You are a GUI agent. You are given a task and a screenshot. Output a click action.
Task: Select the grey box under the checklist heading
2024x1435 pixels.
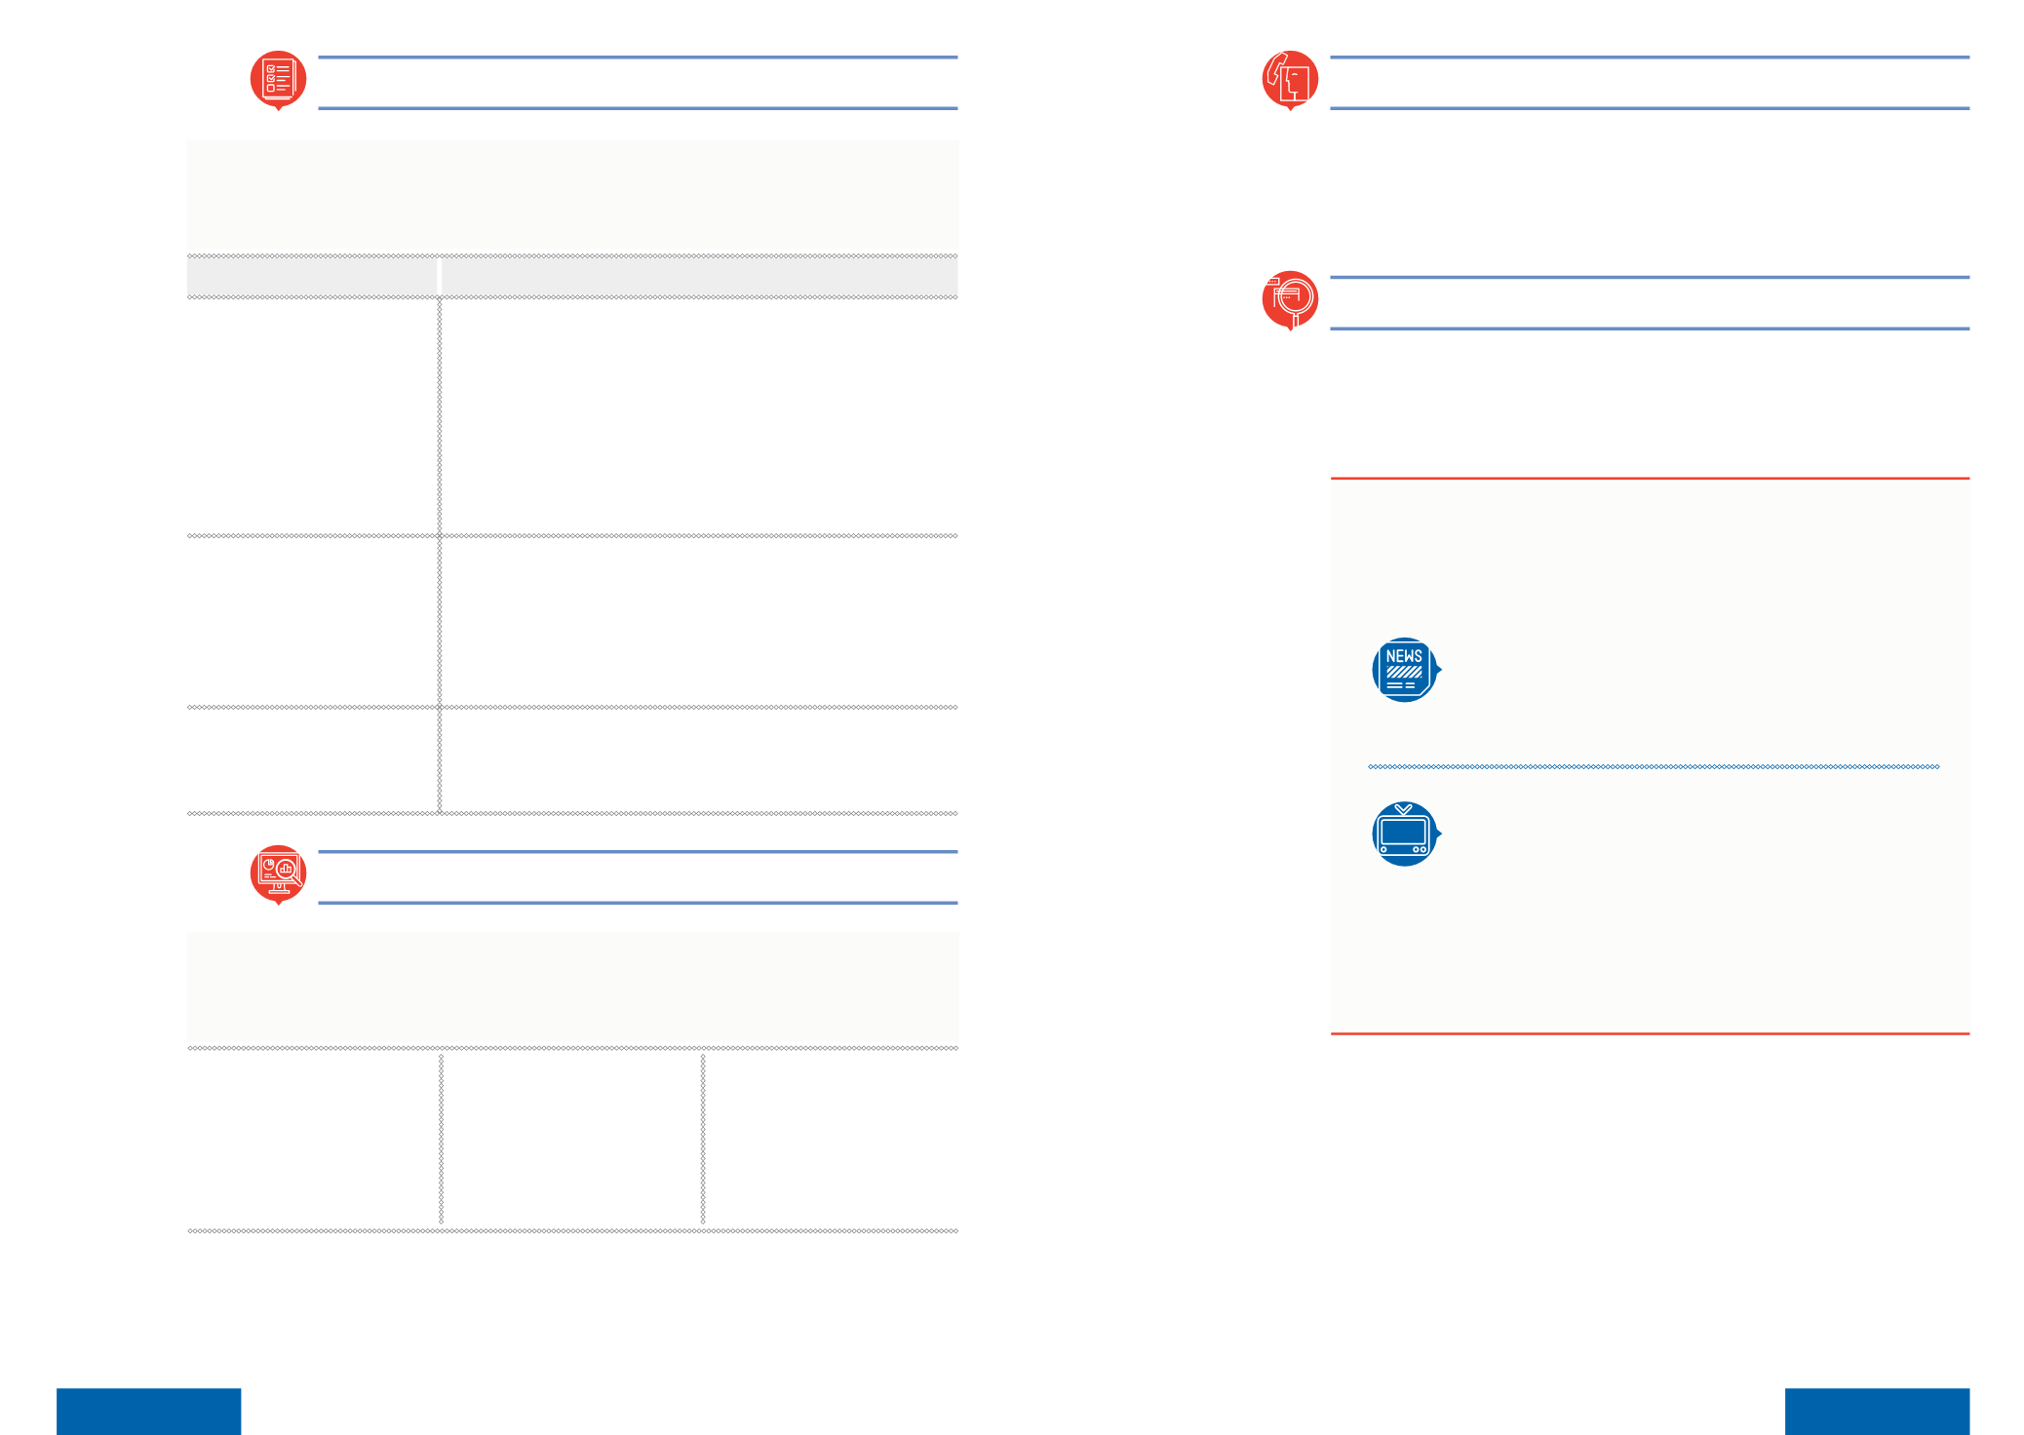pos(573,197)
